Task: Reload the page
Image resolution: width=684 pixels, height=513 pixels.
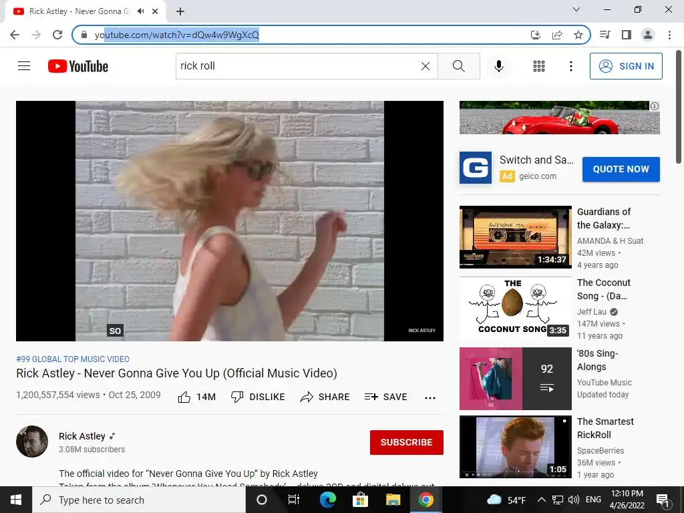Action: (x=57, y=35)
